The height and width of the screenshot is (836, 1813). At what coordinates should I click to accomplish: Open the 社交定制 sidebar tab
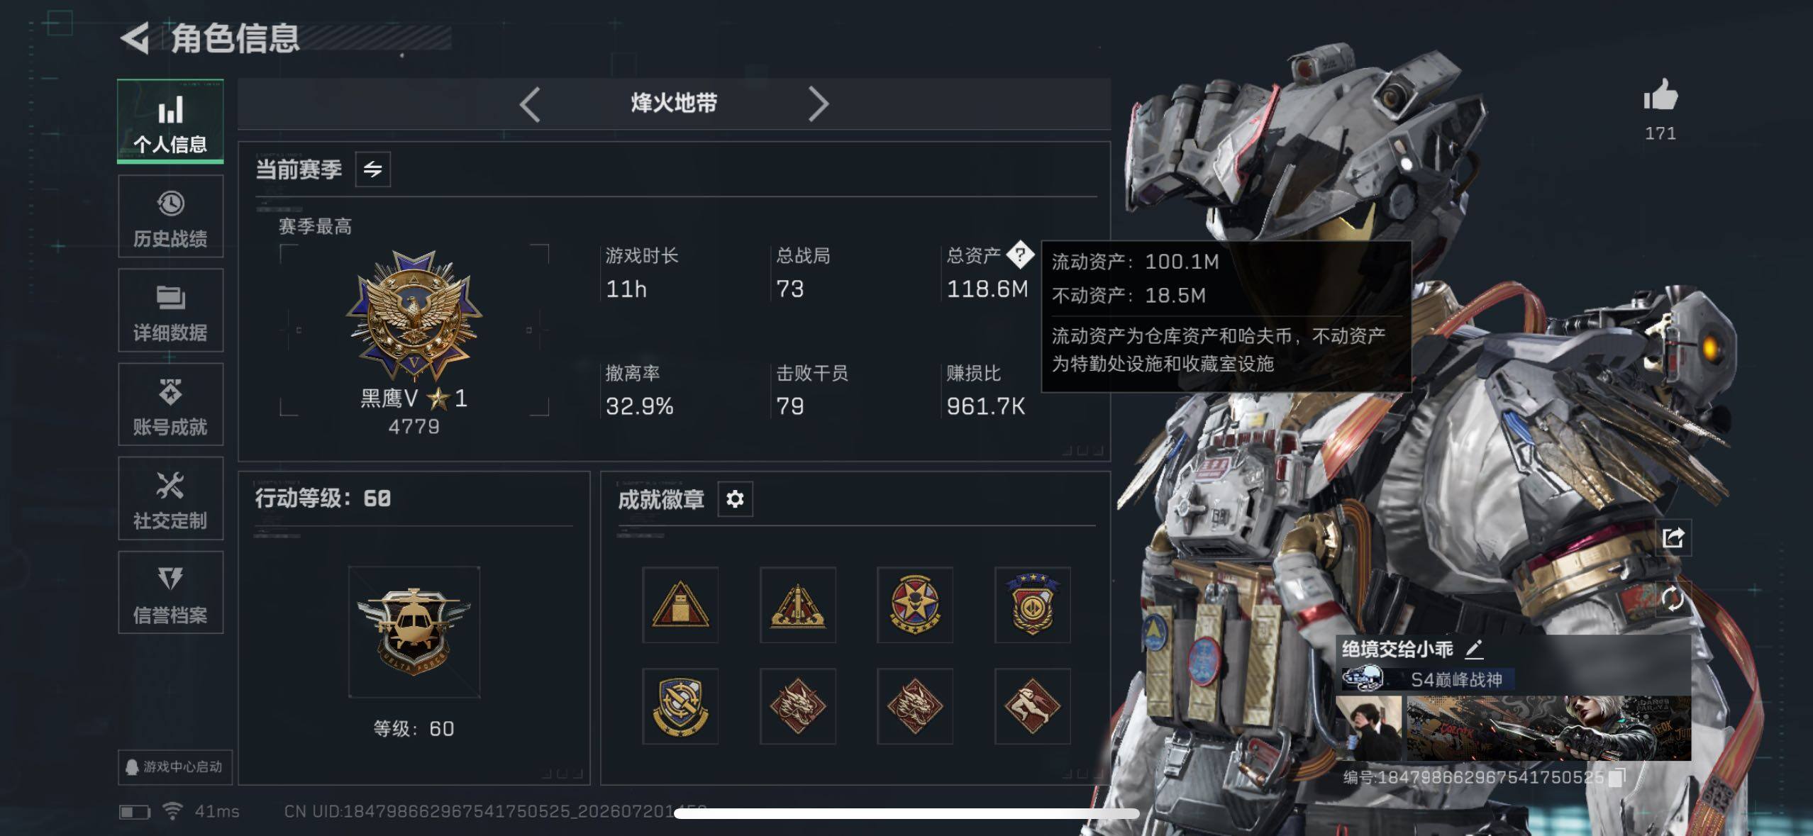pos(170,498)
